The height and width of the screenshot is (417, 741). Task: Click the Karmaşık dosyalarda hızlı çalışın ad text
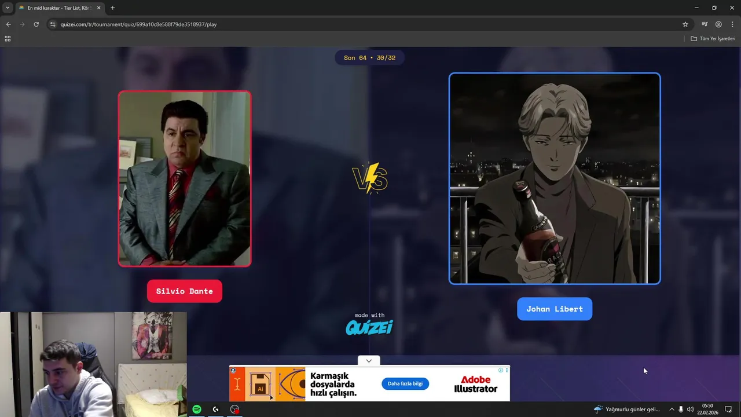point(333,385)
